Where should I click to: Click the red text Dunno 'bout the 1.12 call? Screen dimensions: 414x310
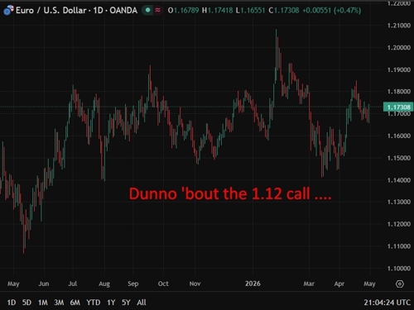pos(230,193)
